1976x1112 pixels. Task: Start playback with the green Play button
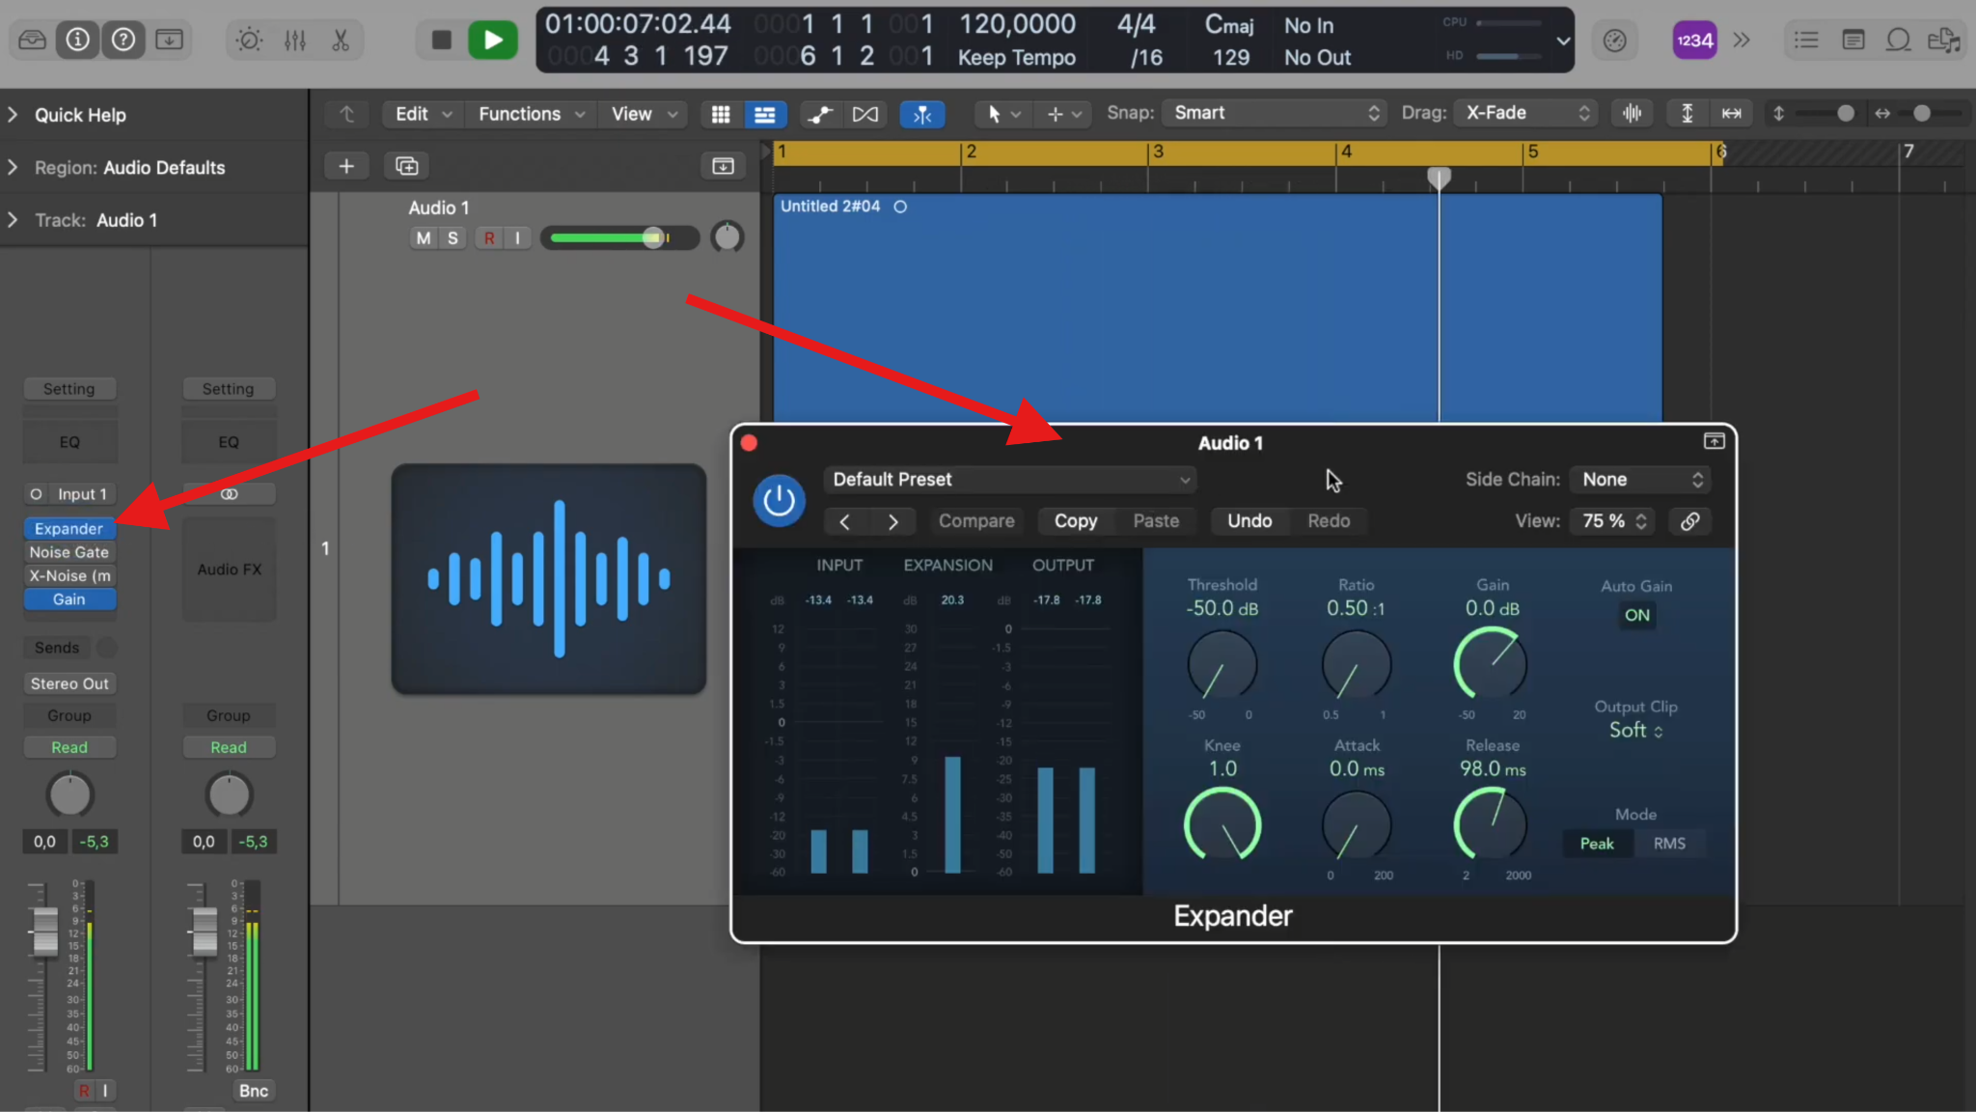tap(493, 40)
